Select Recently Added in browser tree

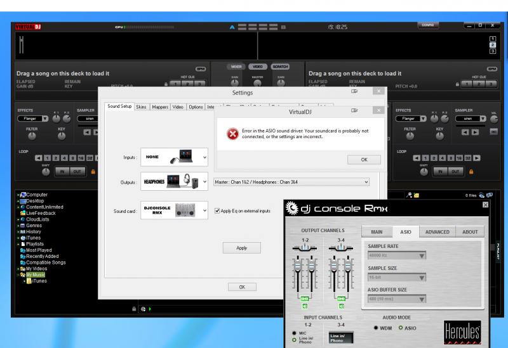42,256
